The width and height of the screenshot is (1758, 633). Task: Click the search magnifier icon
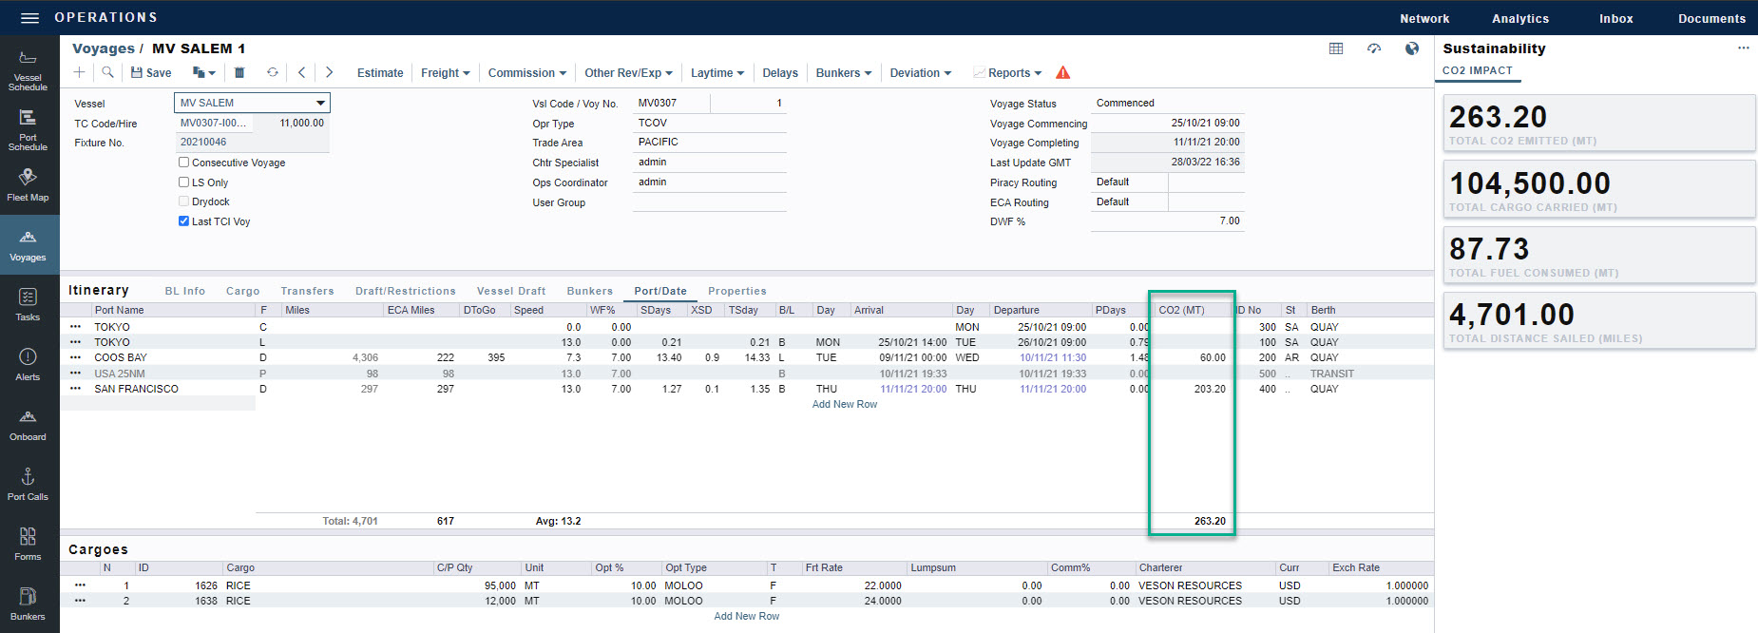click(x=108, y=72)
